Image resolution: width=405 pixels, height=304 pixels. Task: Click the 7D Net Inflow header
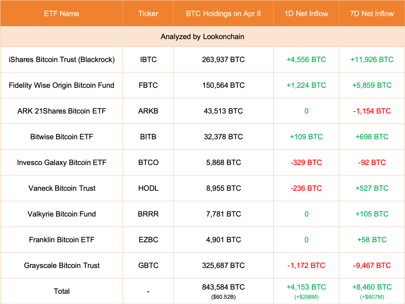(372, 13)
